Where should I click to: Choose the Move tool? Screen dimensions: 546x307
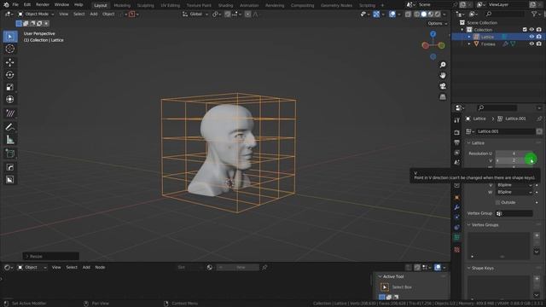point(10,62)
